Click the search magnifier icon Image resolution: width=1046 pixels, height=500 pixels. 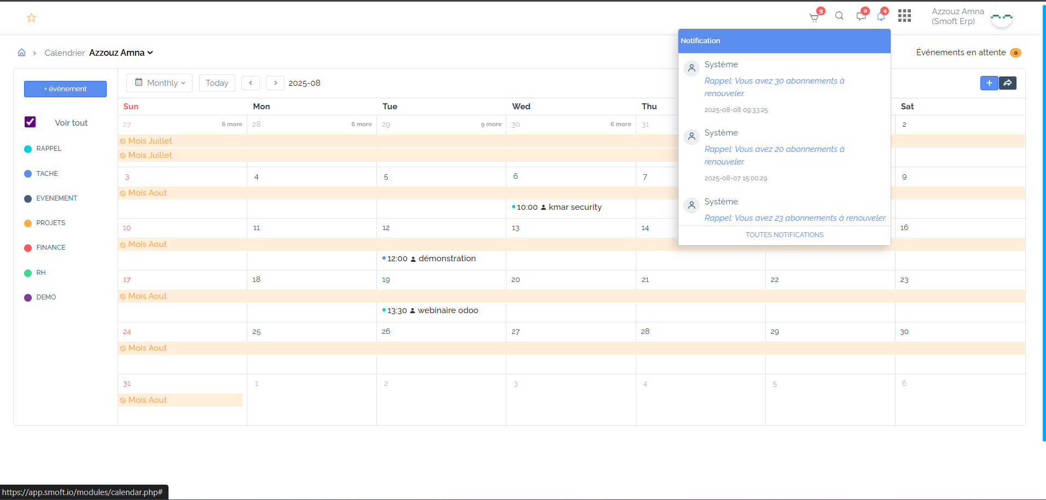coord(839,16)
